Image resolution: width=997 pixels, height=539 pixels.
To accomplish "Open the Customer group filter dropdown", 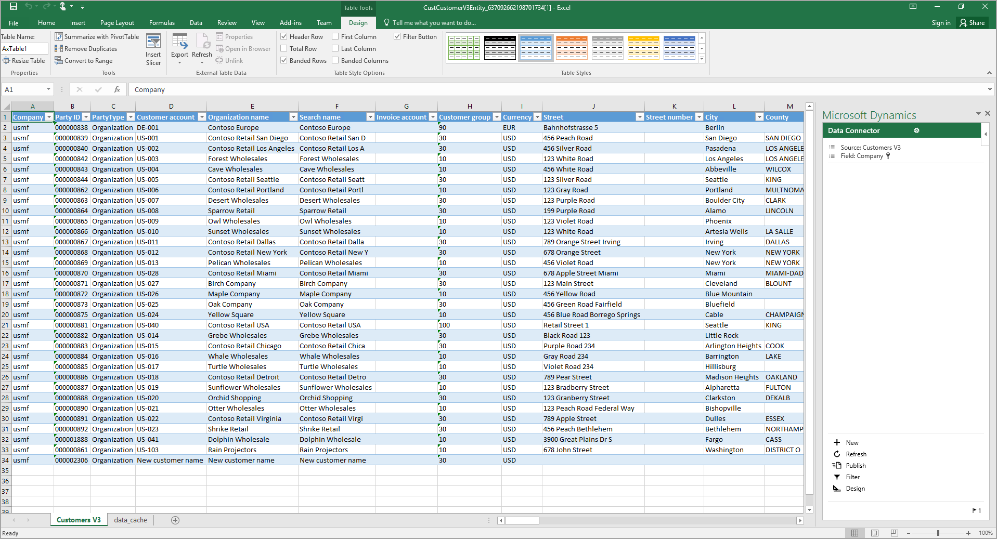I will [497, 117].
